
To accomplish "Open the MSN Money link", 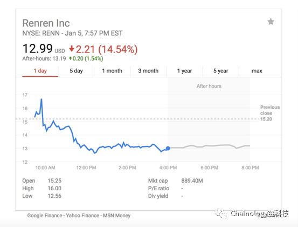I will 117,216.
